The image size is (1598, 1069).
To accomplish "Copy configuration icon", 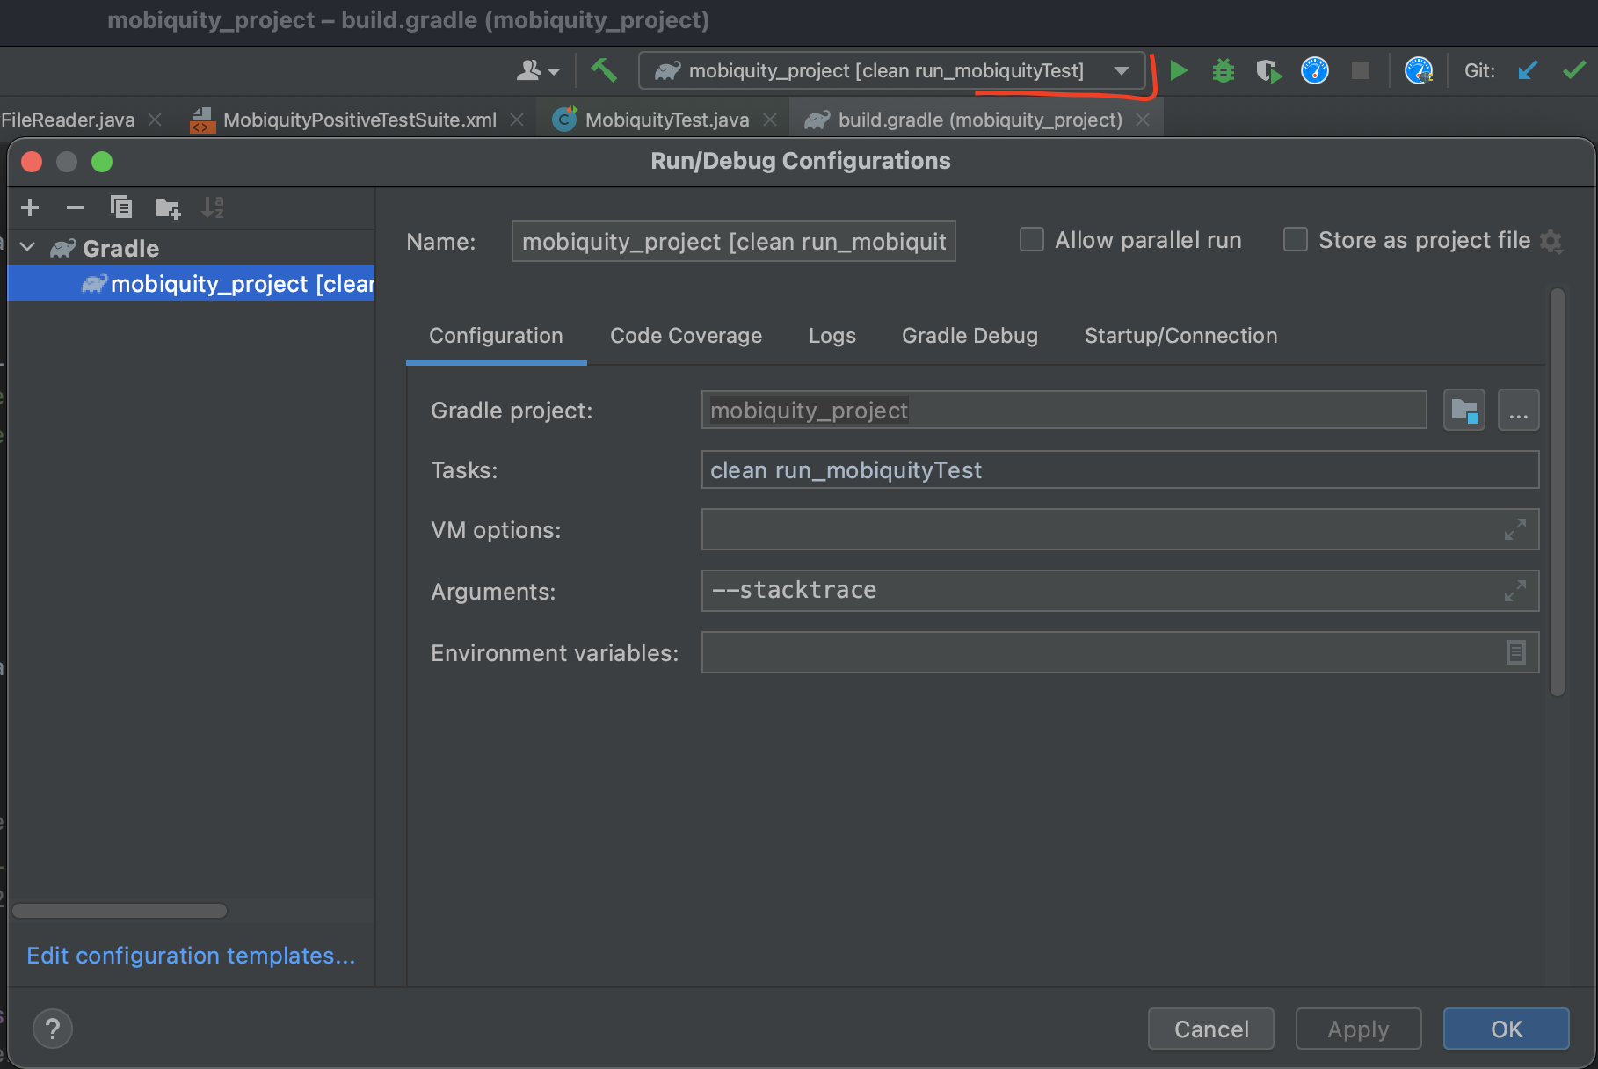I will (x=121, y=207).
